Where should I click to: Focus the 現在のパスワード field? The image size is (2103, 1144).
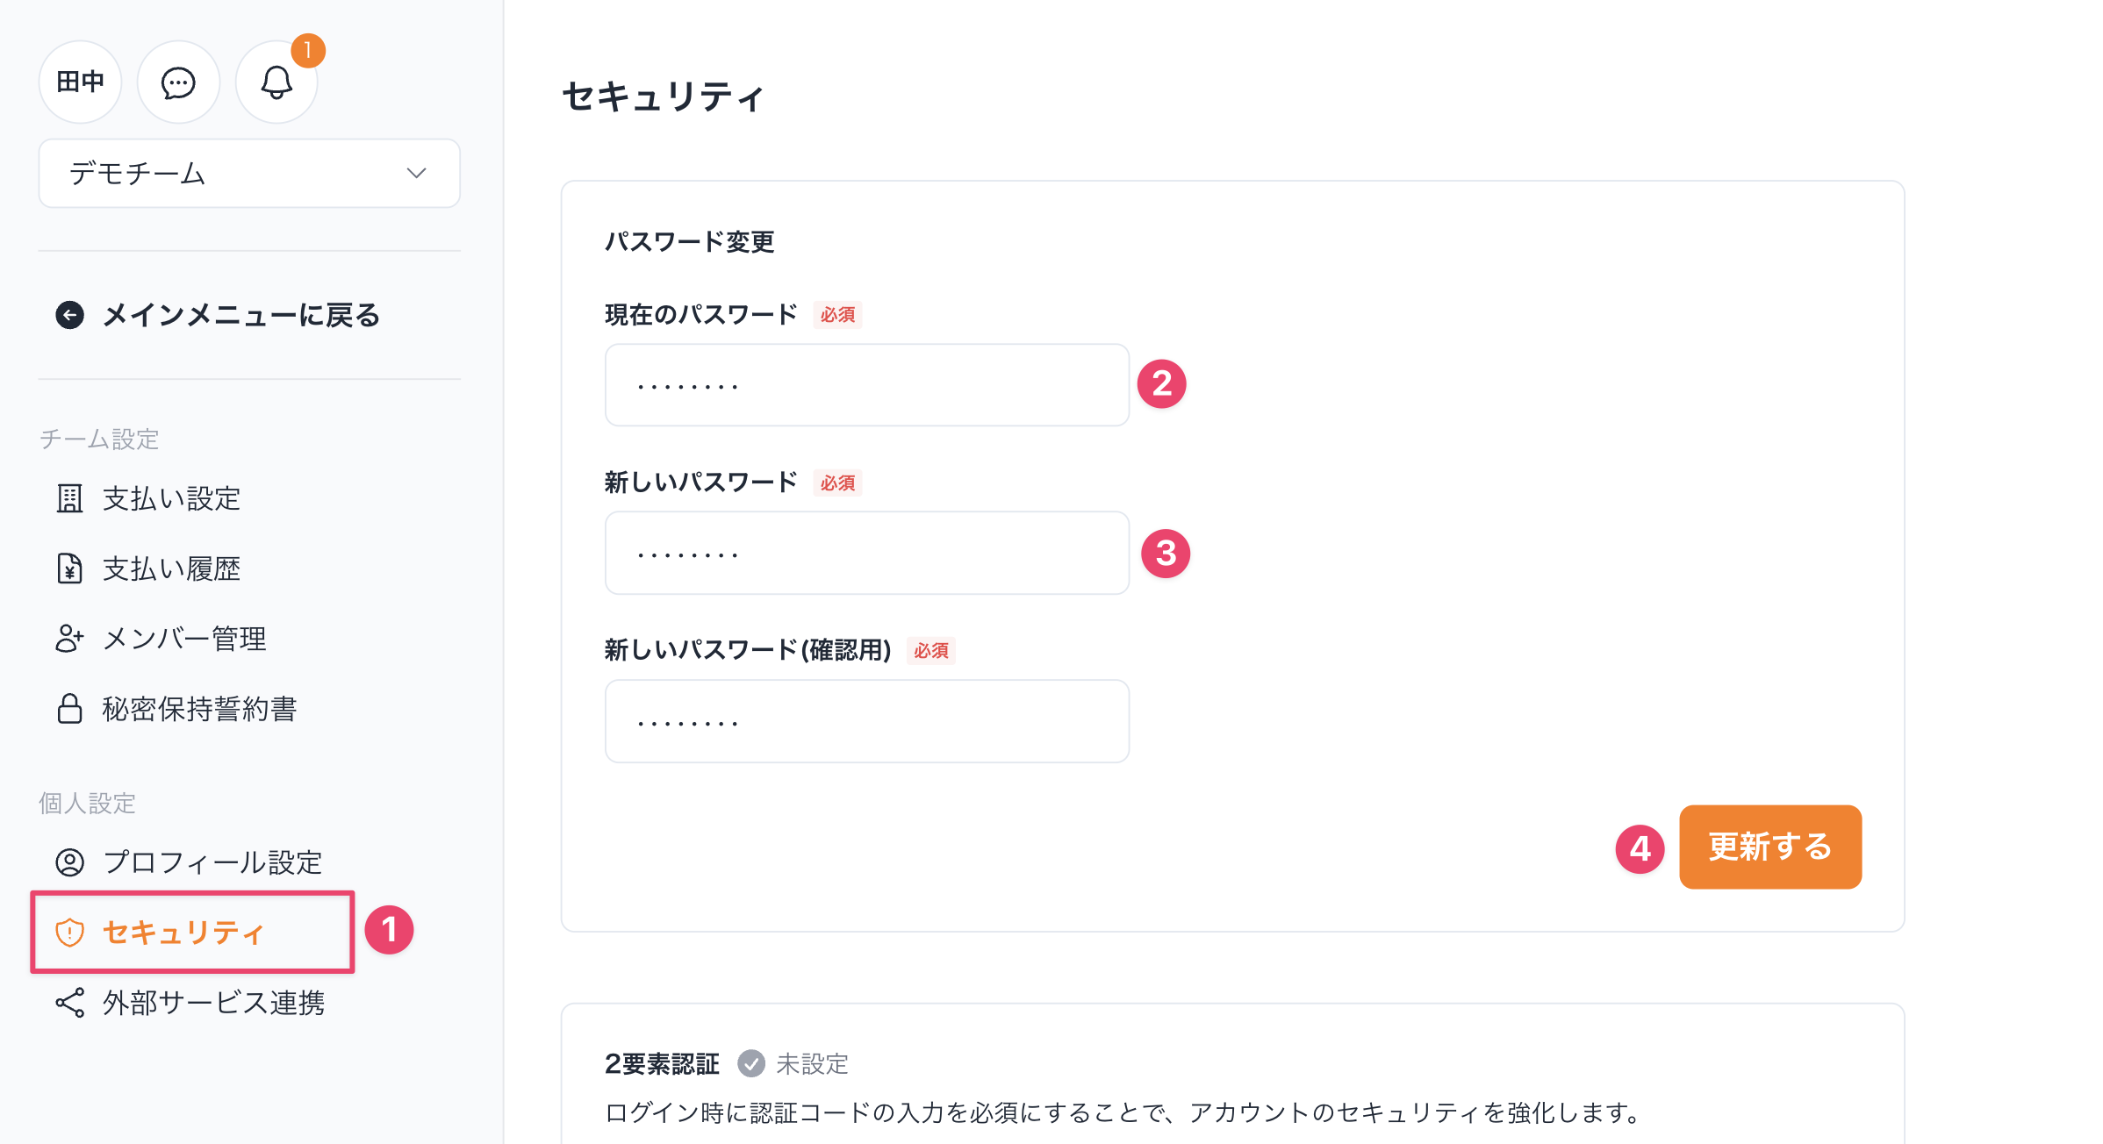pyautogui.click(x=866, y=385)
